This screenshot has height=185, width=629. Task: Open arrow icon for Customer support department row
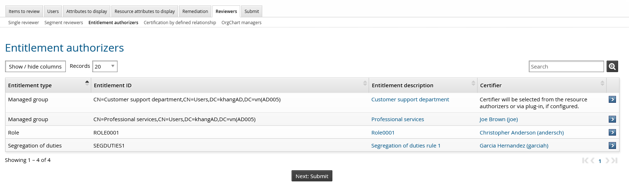[612, 100]
